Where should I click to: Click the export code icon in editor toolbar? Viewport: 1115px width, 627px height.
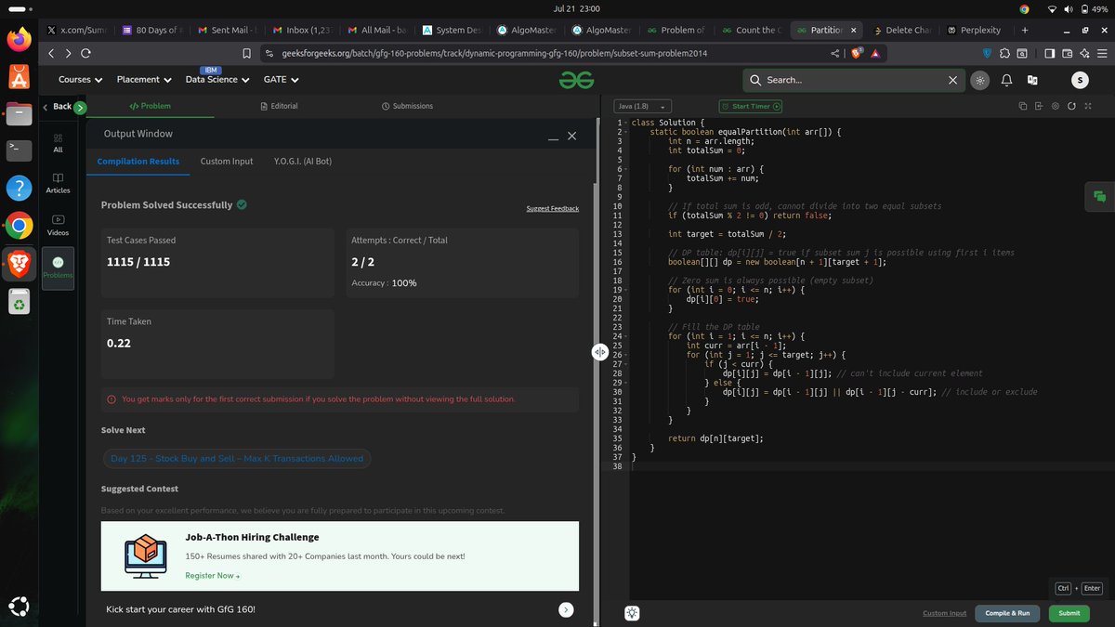1039,106
